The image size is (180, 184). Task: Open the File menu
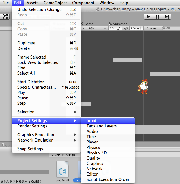[6, 3]
